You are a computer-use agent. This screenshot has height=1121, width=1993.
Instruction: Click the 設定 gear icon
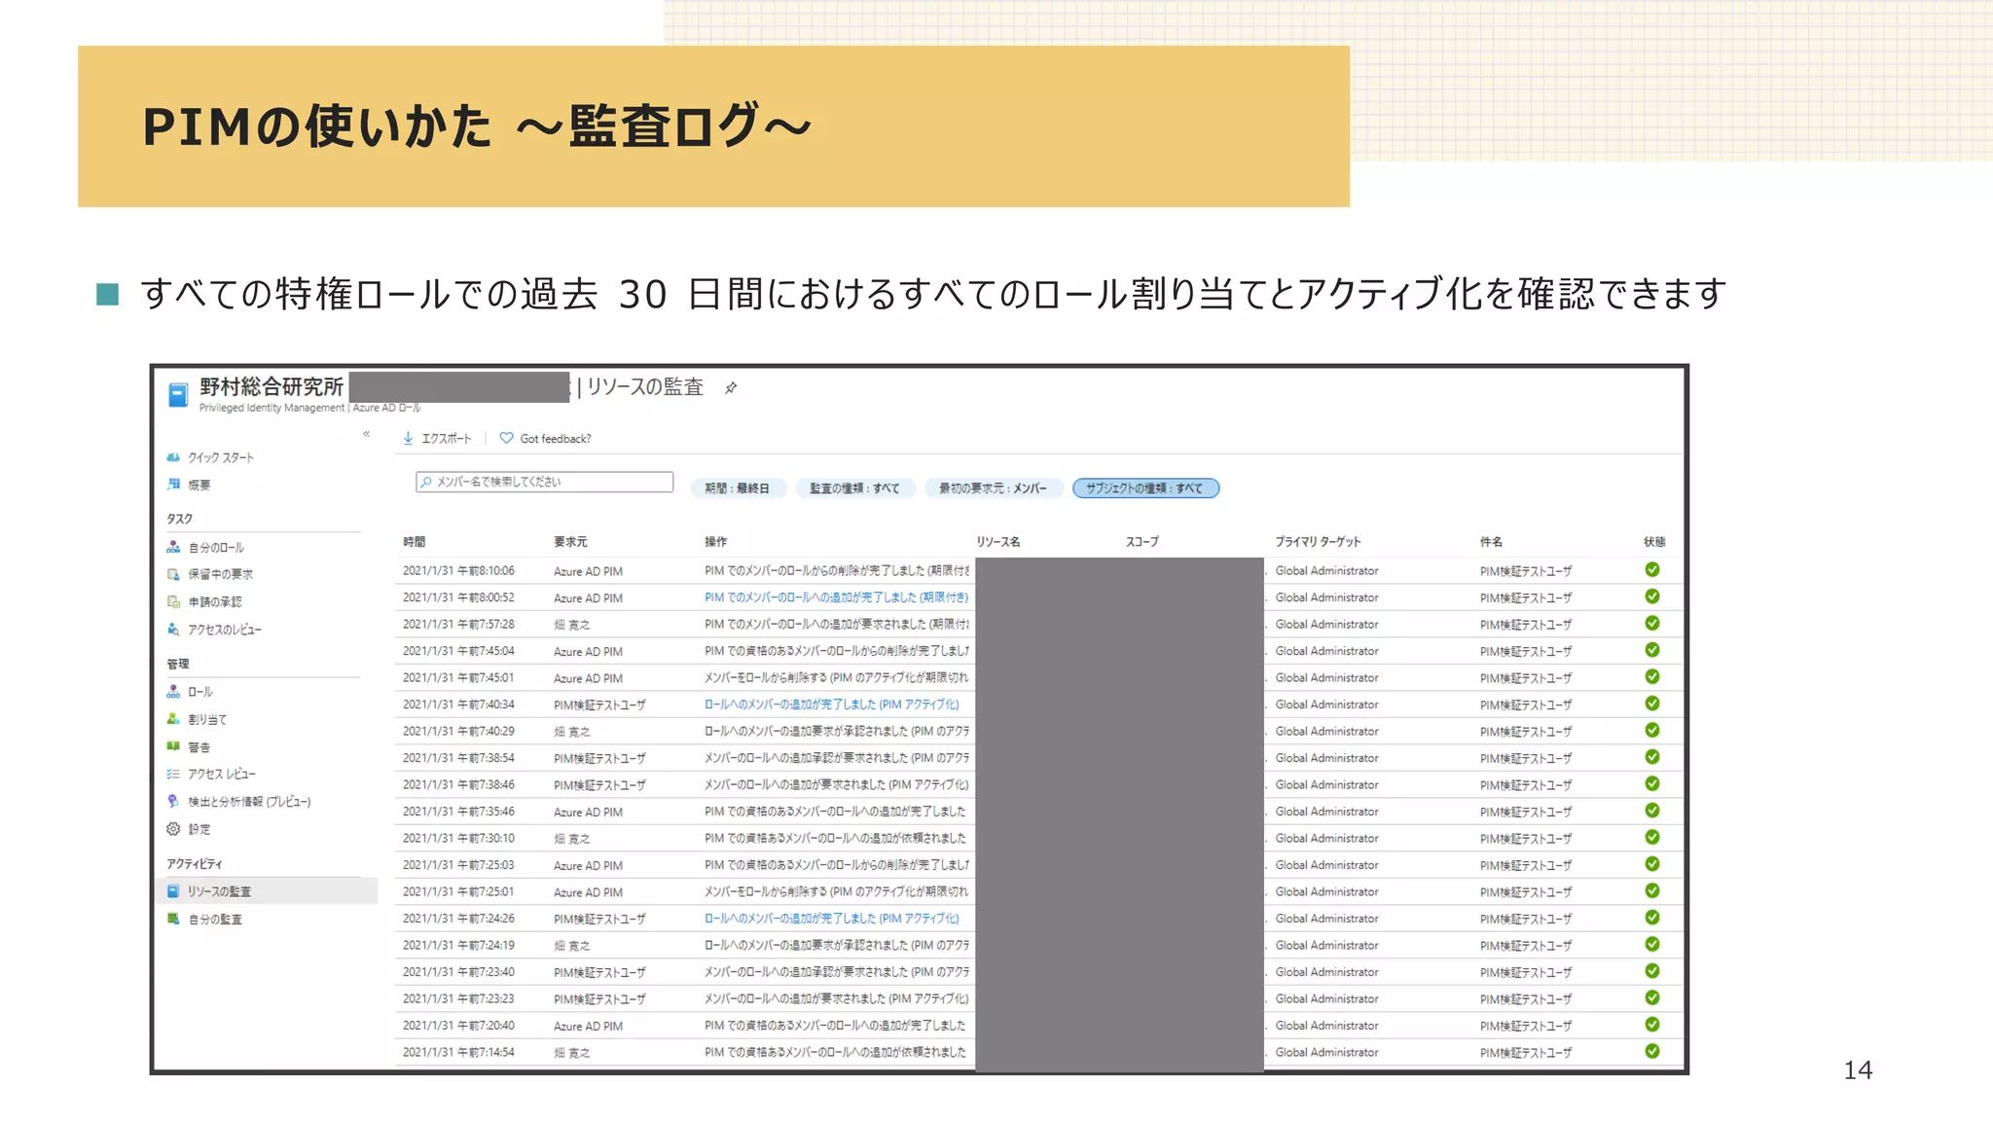[173, 829]
